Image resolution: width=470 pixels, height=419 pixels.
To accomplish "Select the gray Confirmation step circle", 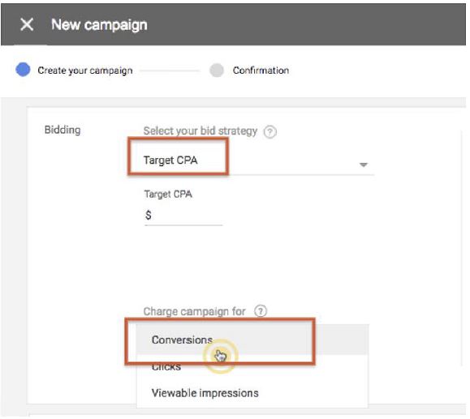I will 217,71.
